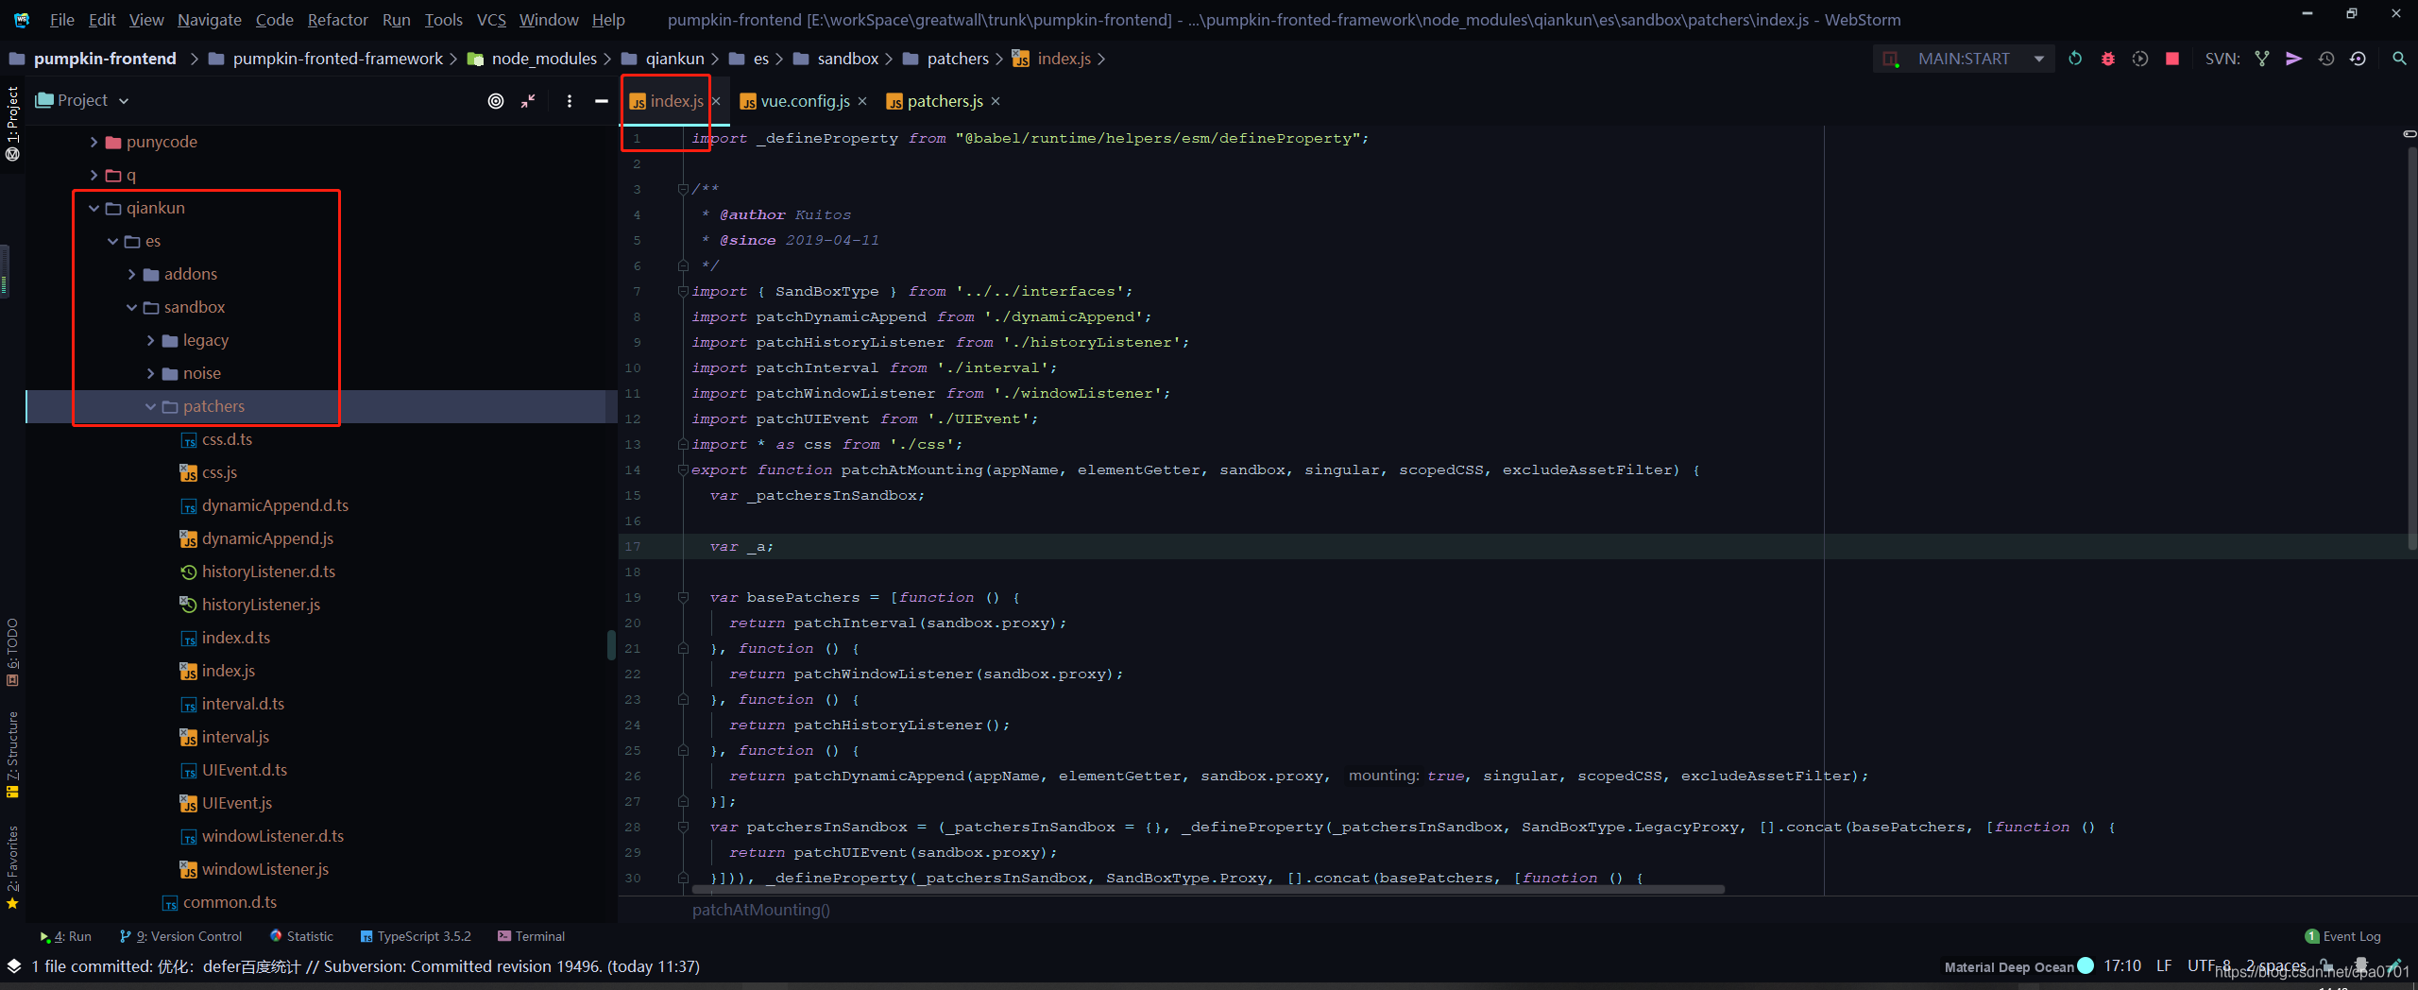2418x990 pixels.
Task: Open the Terminal tool window
Action: (x=532, y=936)
